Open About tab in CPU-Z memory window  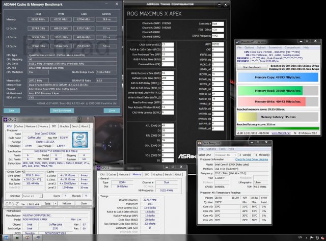click(178, 174)
